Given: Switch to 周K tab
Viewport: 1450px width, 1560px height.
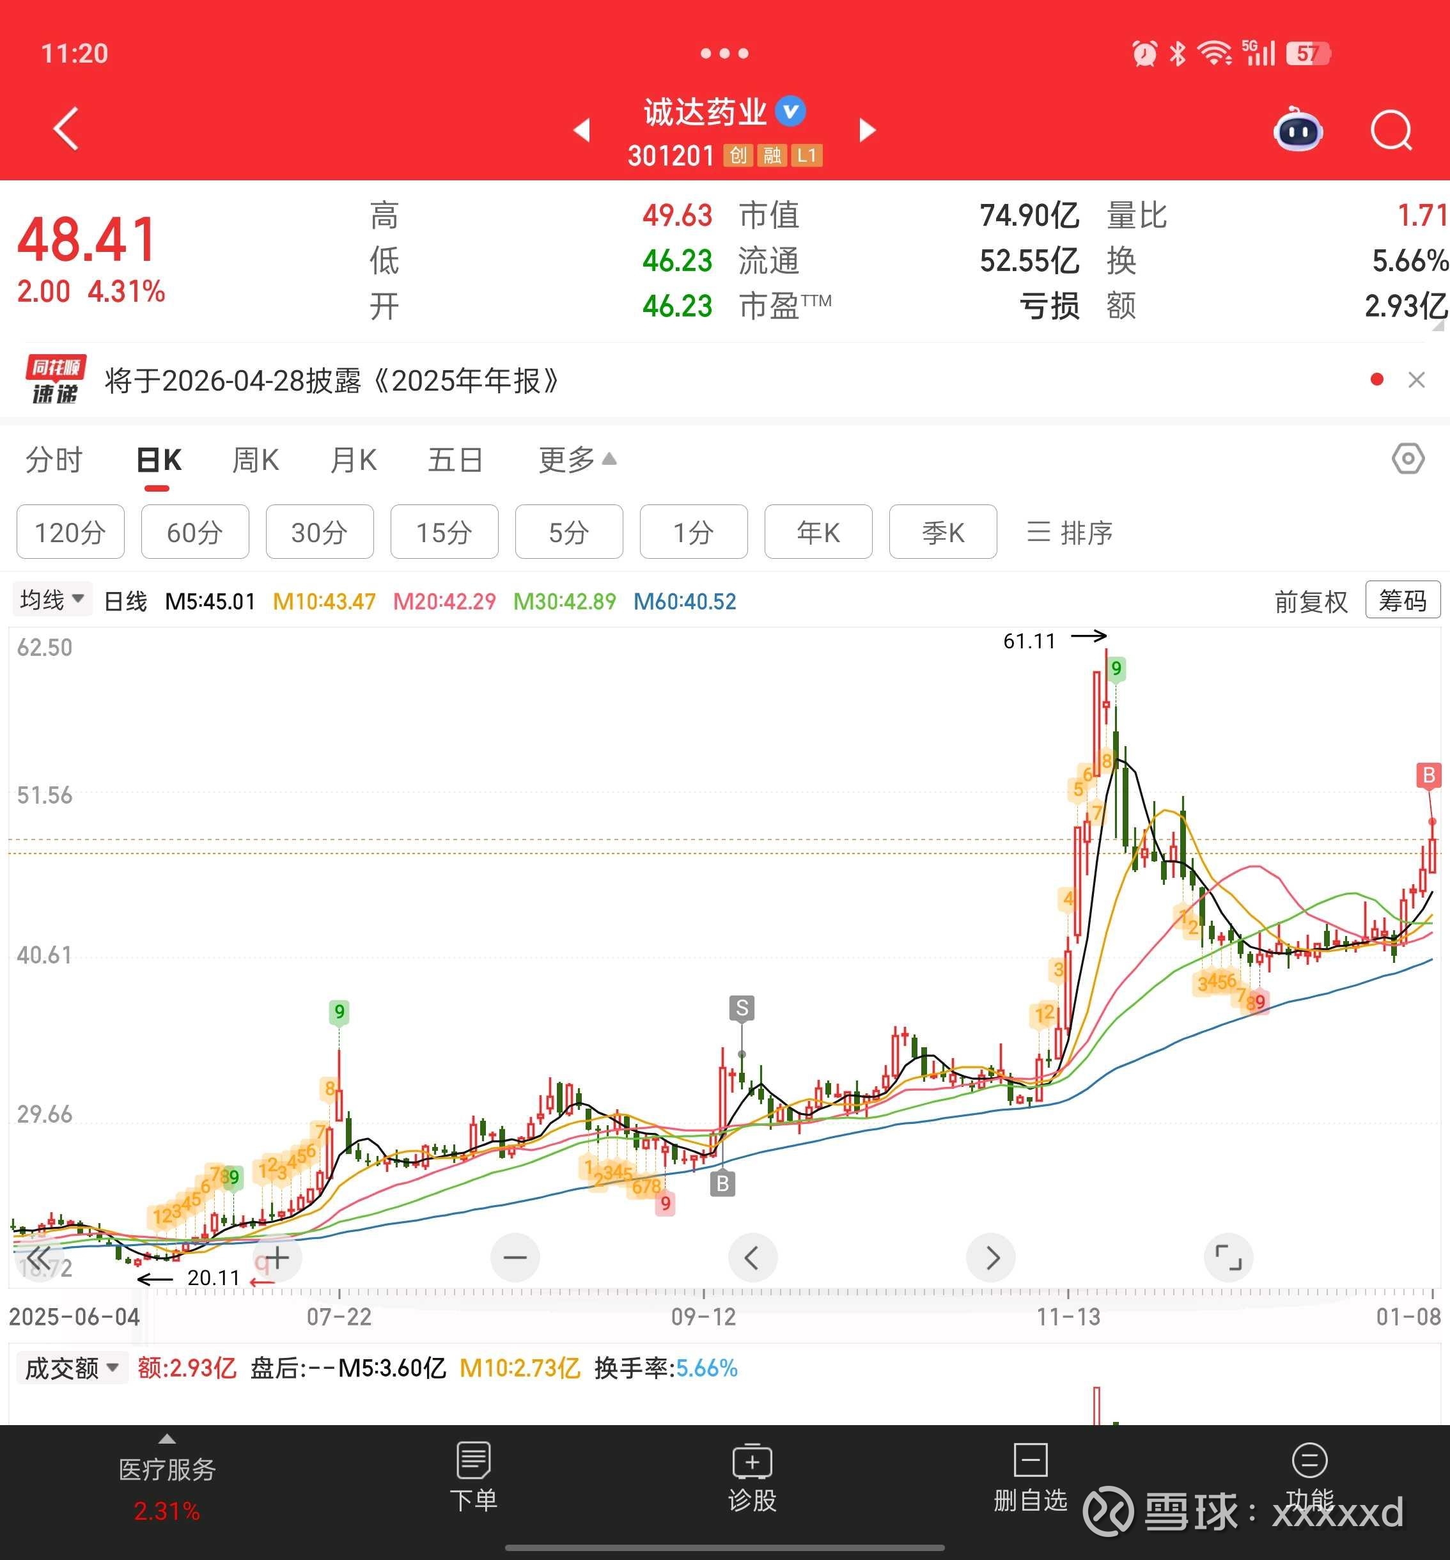Looking at the screenshot, I should pos(256,460).
